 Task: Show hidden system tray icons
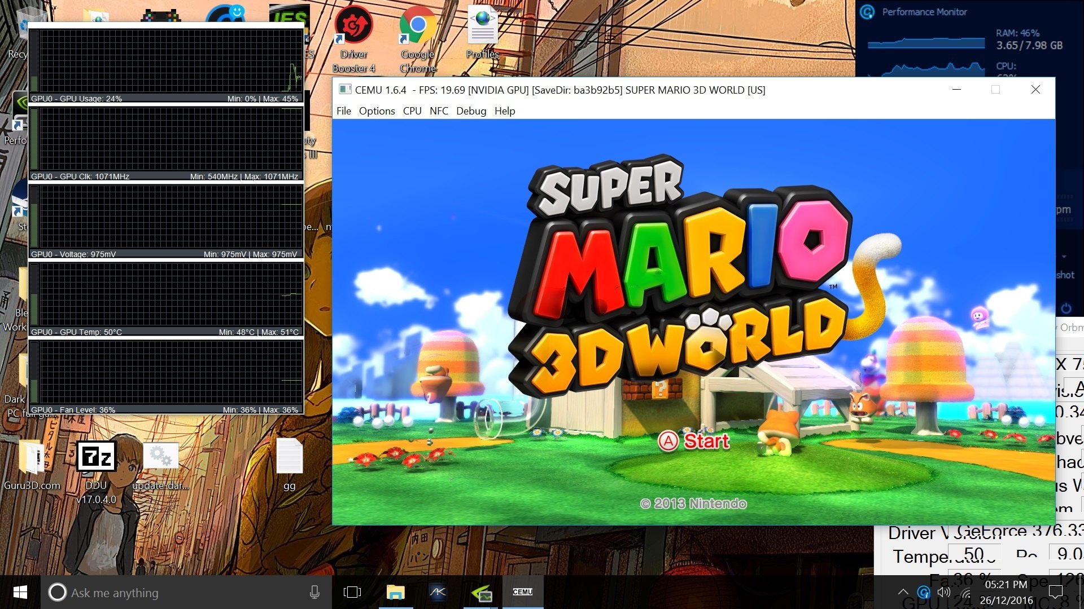click(x=903, y=592)
